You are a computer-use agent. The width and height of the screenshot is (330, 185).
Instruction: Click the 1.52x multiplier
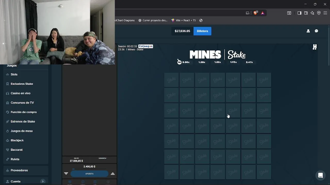coord(218,62)
